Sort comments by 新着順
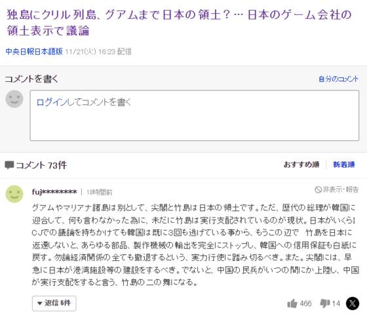Viewport: 367px width, 314px height. tap(344, 165)
